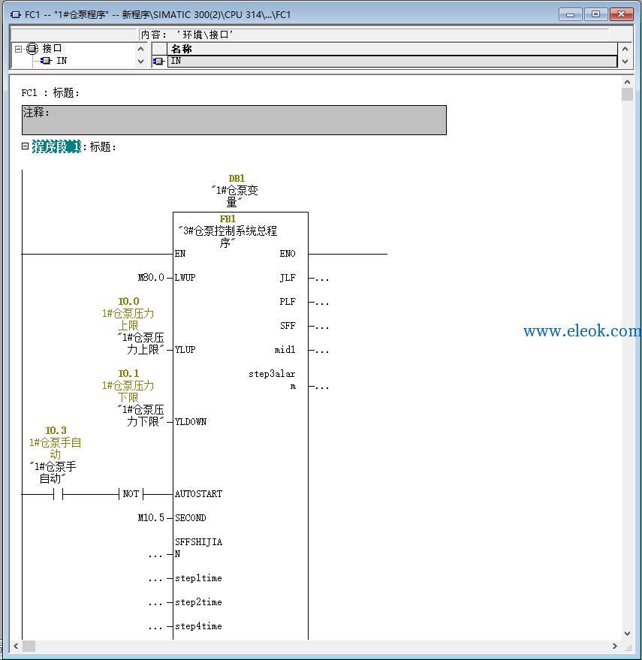Select the M80.0 operand at LWUP
The width and height of the screenshot is (642, 660).
click(151, 277)
